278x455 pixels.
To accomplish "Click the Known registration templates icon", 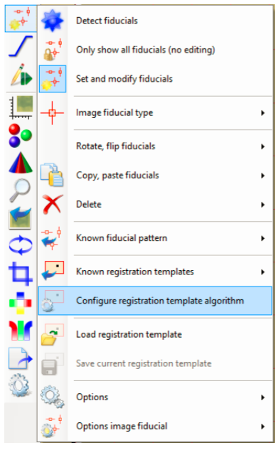I will coord(53,270).
